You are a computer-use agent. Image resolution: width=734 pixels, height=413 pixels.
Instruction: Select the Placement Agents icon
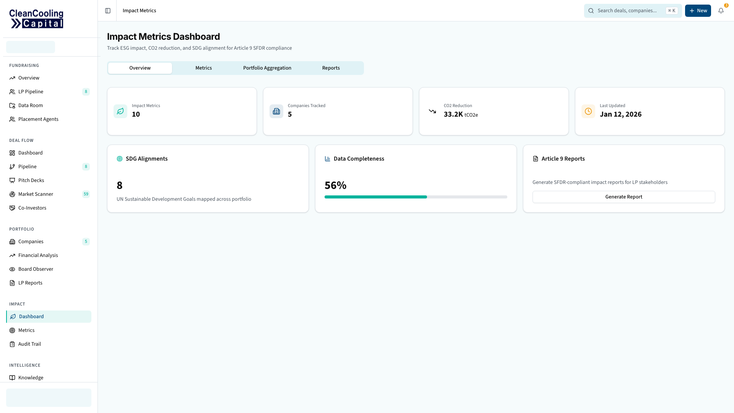point(12,119)
